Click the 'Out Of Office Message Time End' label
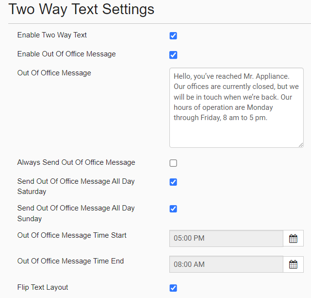This screenshot has height=298, width=311. tap(70, 261)
